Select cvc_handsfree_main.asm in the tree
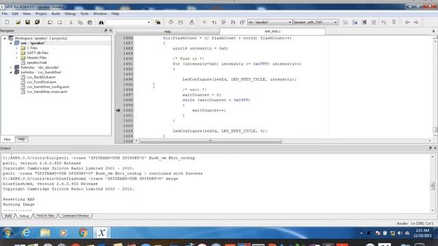438x246 pixels. click(47, 92)
